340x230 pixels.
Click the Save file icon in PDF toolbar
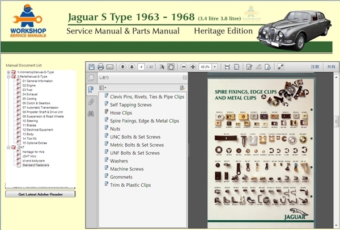pyautogui.click(x=91, y=67)
